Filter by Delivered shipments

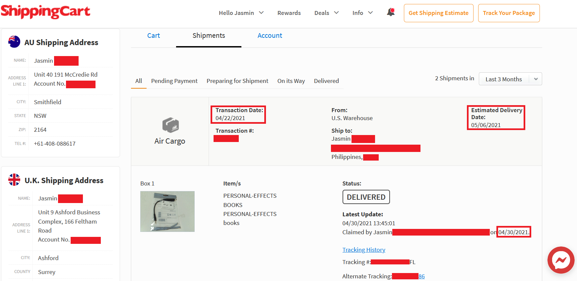coord(326,81)
